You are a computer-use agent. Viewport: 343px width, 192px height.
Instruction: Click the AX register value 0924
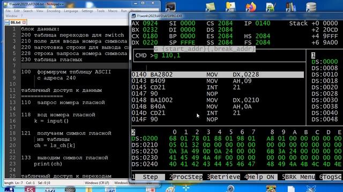tap(150, 23)
